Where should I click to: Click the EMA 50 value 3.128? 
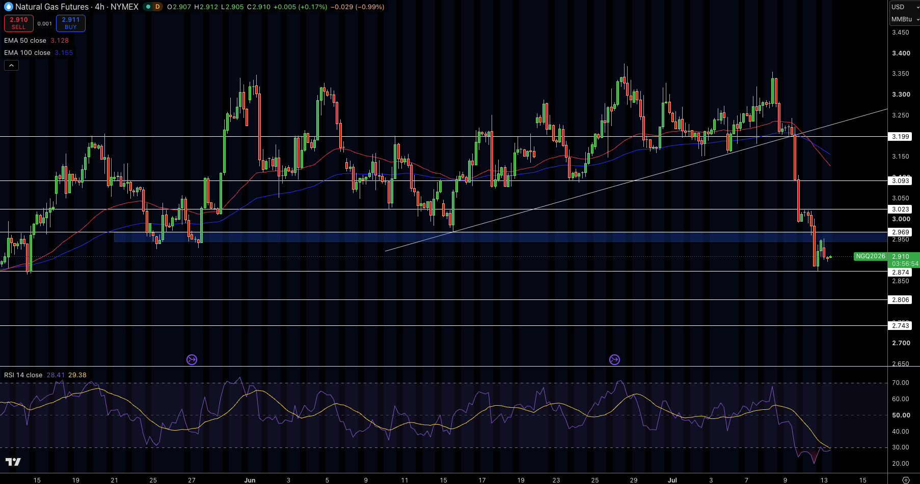[60, 41]
